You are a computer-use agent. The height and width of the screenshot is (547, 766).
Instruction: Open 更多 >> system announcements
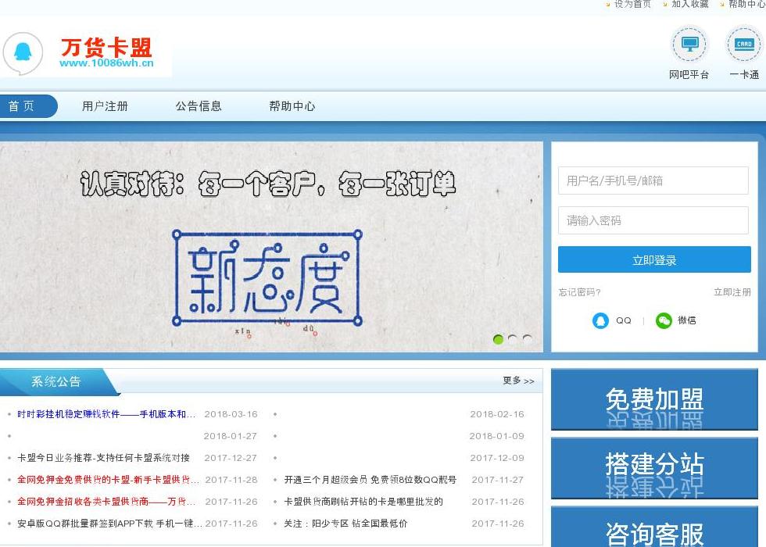518,381
